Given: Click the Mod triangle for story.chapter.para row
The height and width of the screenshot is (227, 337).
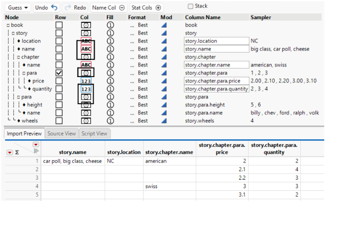Looking at the screenshot, I should [164, 73].
